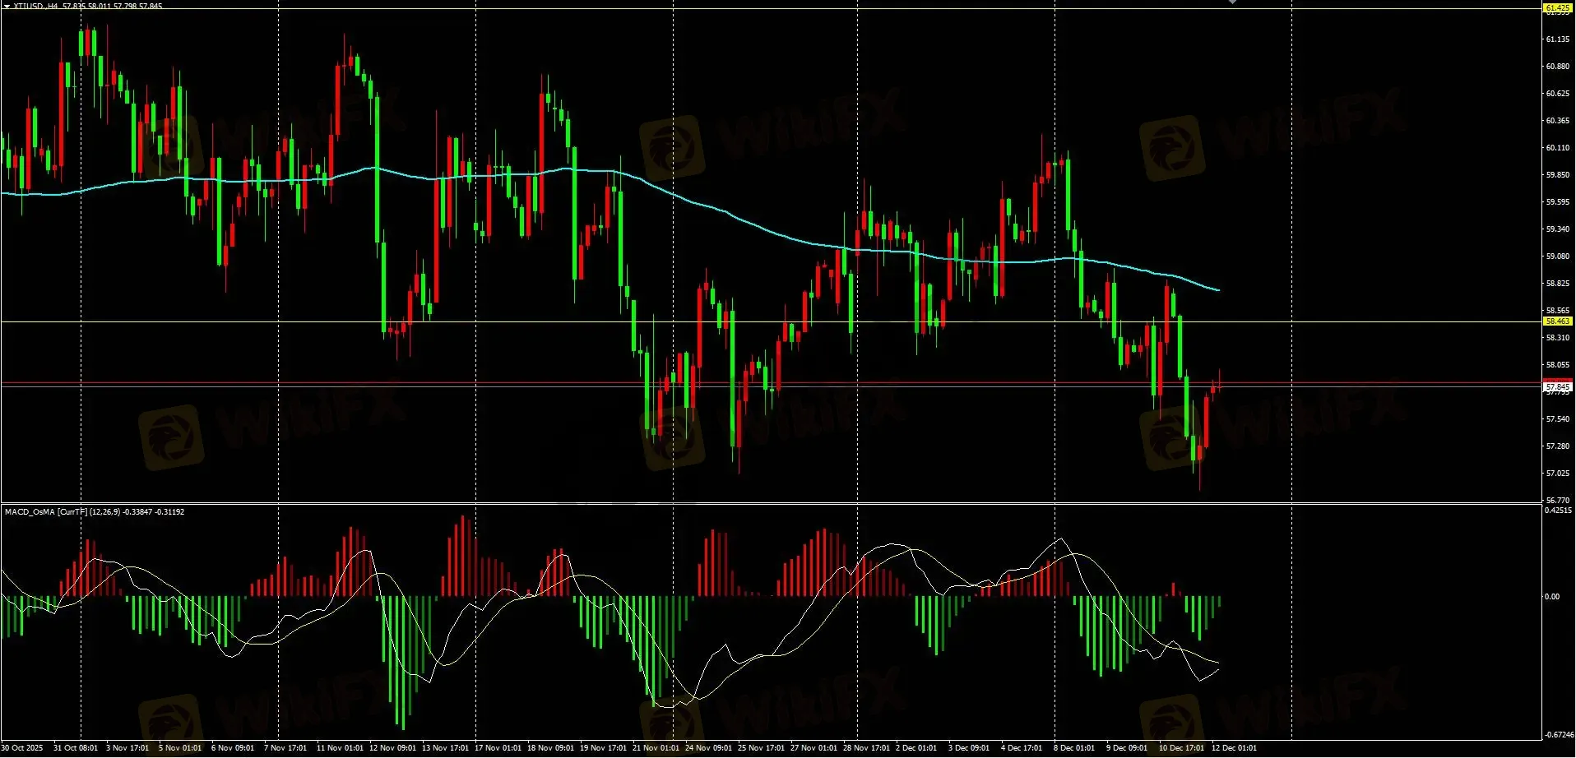This screenshot has height=758, width=1576.
Task: Click the 2 Dec 01:01 time label
Action: 916,748
